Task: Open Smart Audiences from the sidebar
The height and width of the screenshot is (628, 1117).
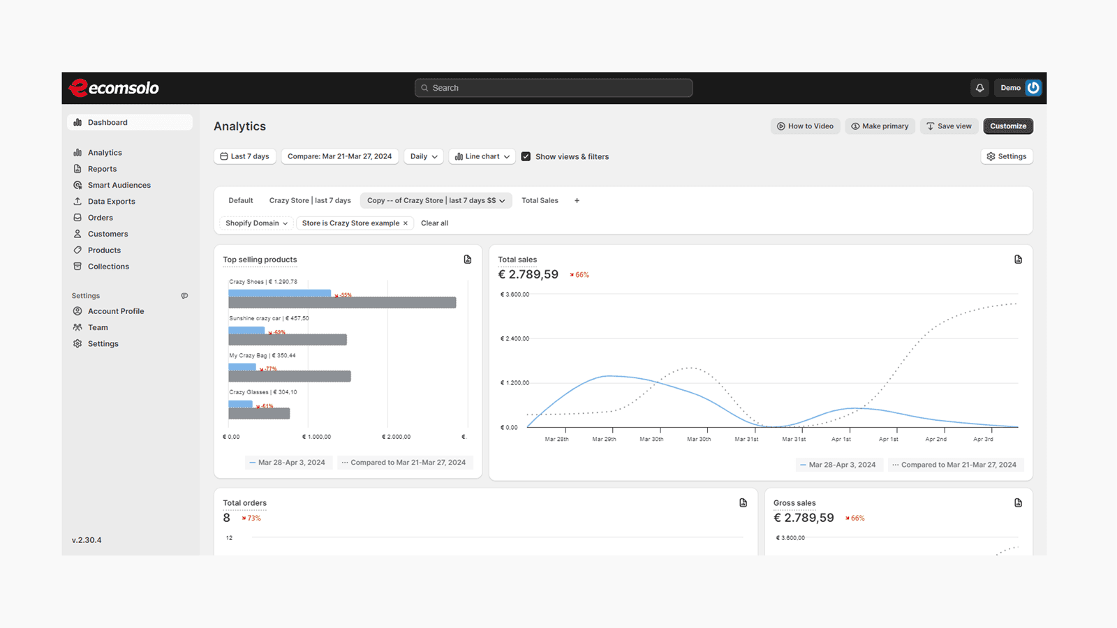Action: (77, 185)
